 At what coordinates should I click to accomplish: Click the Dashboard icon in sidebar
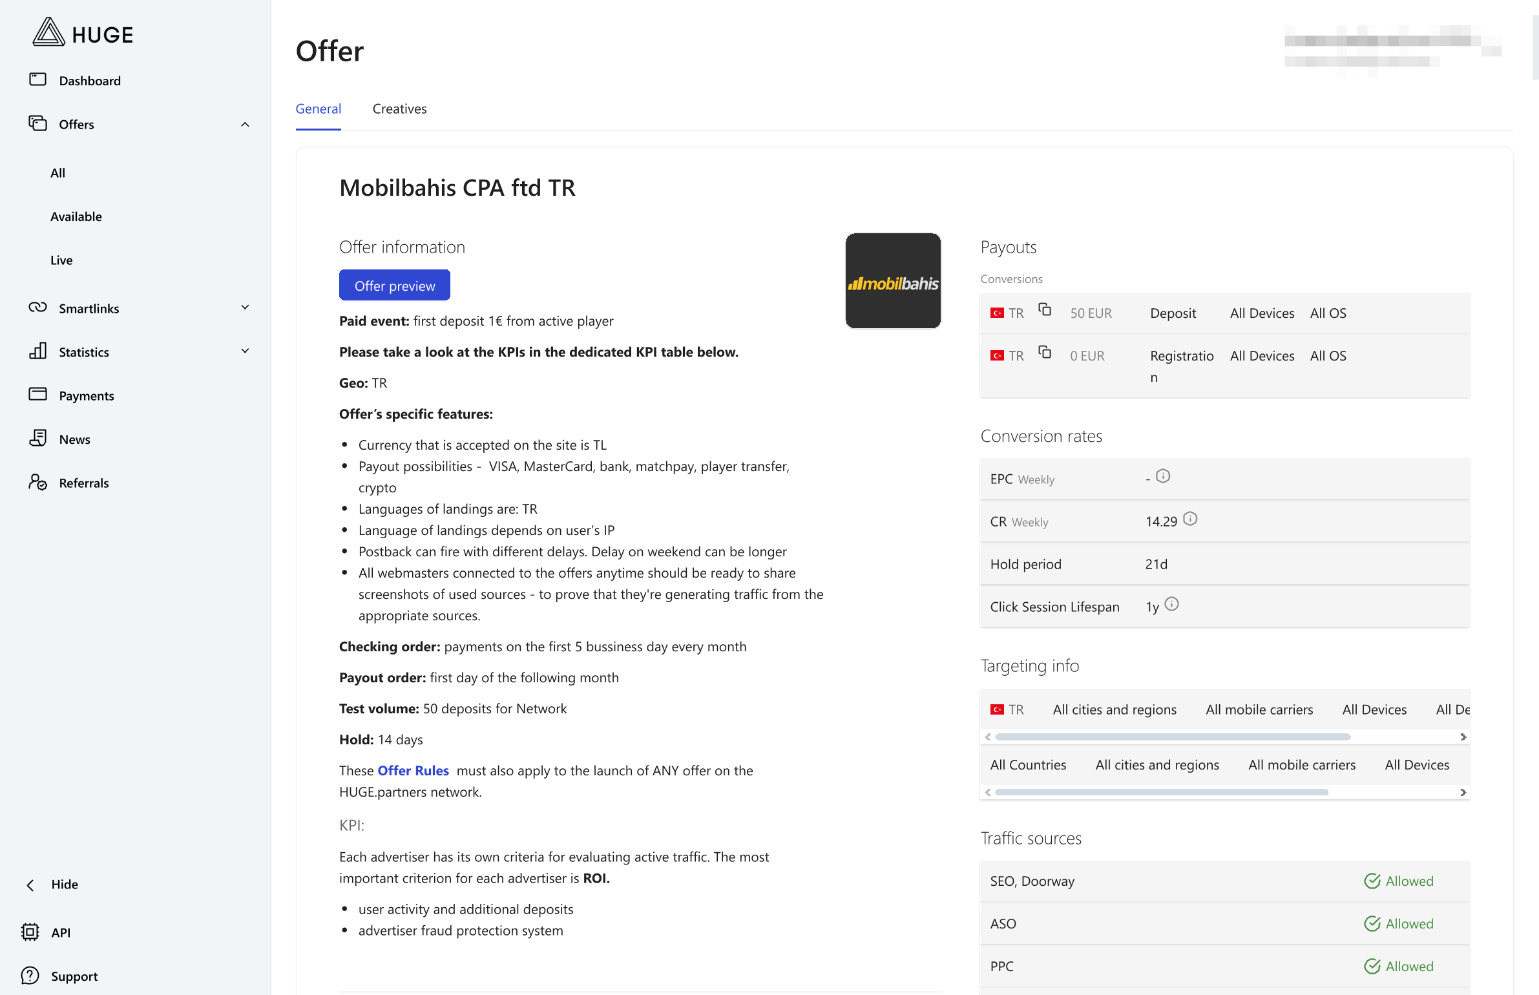[x=38, y=79]
